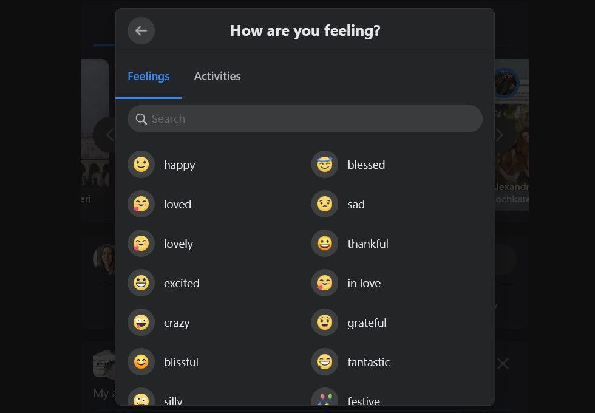This screenshot has height=413, width=595.
Task: Select the loved emoji icon
Action: (141, 204)
